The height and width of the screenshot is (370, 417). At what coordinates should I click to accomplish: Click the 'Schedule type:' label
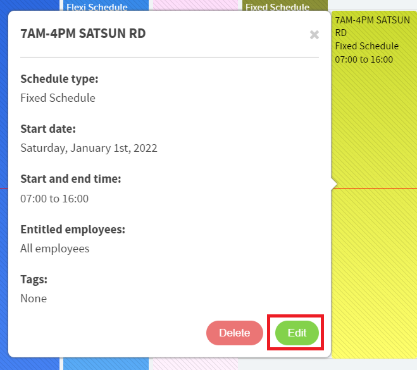coord(59,79)
